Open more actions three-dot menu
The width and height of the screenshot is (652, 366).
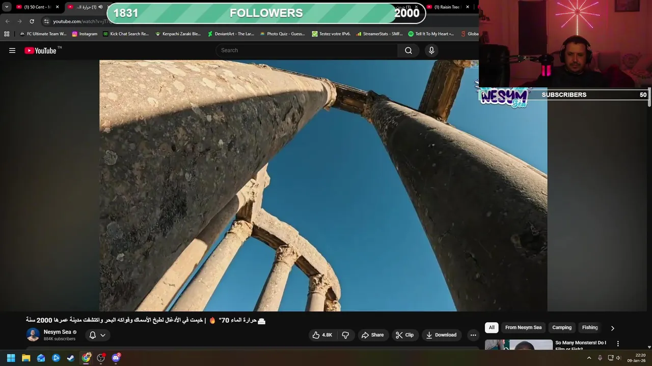473,335
